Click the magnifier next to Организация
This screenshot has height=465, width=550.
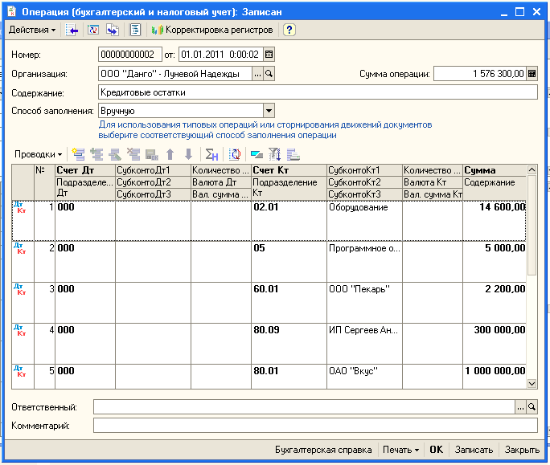(269, 74)
